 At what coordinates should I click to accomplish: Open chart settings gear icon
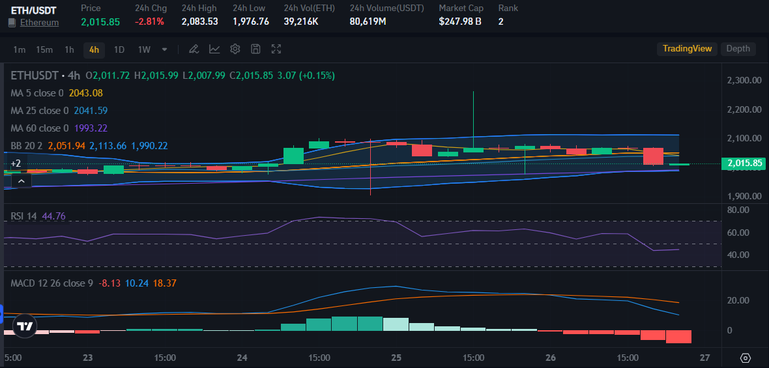(235, 49)
